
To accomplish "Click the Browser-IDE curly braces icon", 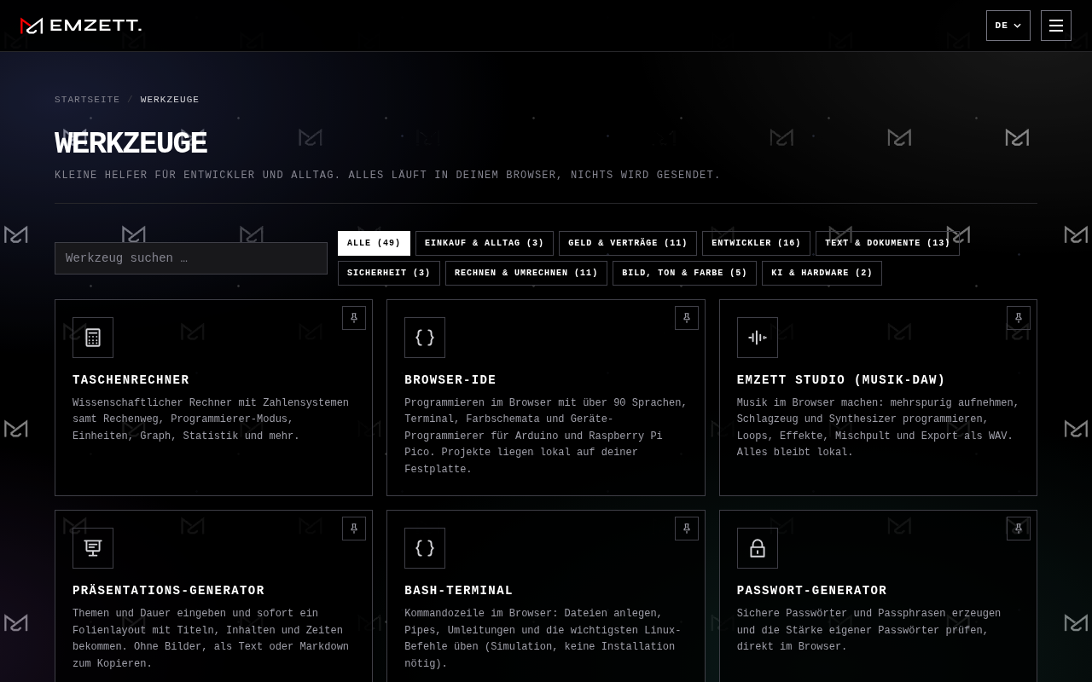I will click(425, 338).
